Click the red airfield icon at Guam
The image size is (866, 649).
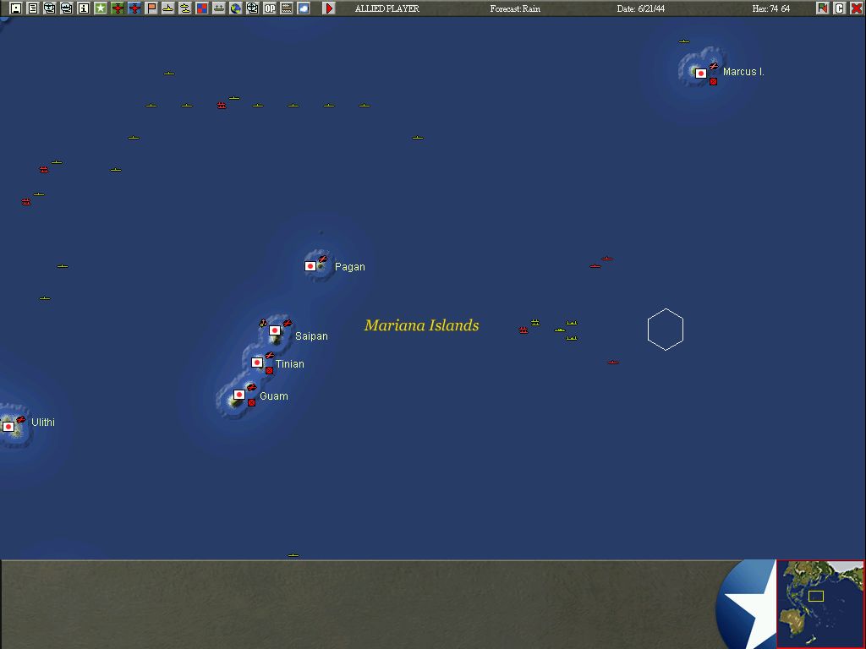click(252, 387)
